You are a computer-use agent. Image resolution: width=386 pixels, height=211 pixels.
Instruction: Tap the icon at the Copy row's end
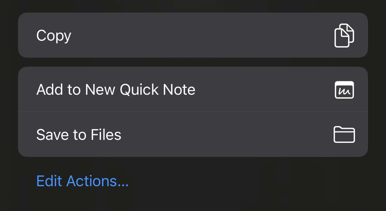point(344,35)
